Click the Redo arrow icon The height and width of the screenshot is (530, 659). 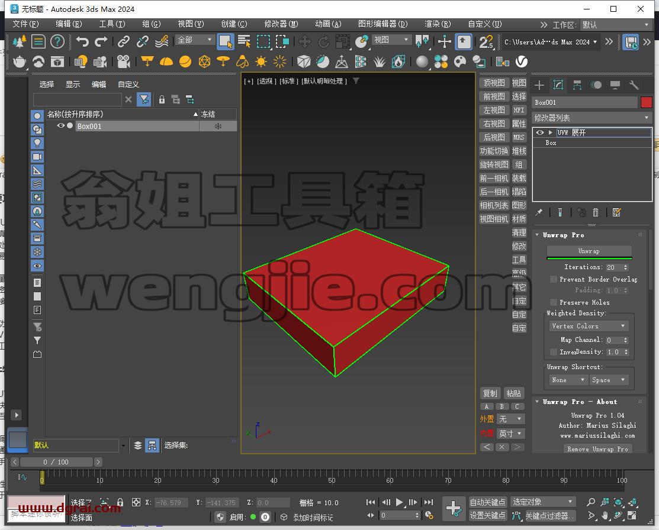[x=101, y=41]
